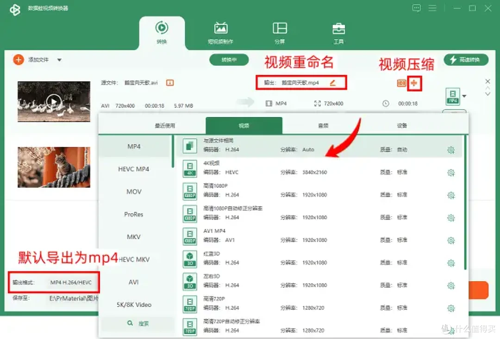Open the short video maker tab
The height and width of the screenshot is (339, 500).
[x=220, y=33]
